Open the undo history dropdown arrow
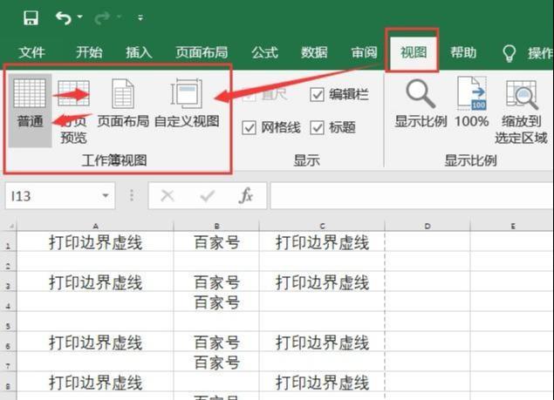 click(80, 17)
